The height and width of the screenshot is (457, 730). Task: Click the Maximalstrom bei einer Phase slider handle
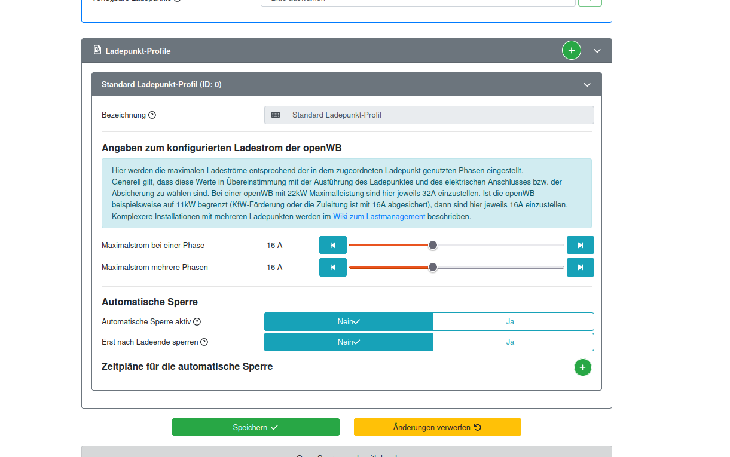[433, 245]
